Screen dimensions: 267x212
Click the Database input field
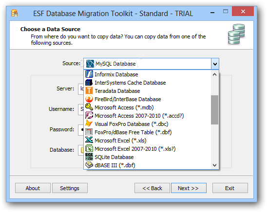pos(81,150)
